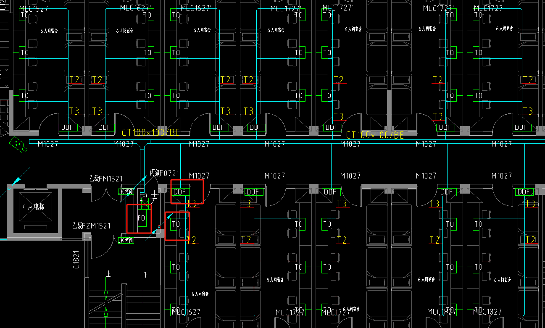
Task: Click the yellow T2 beside the FD-side TO
Action: click(x=192, y=240)
